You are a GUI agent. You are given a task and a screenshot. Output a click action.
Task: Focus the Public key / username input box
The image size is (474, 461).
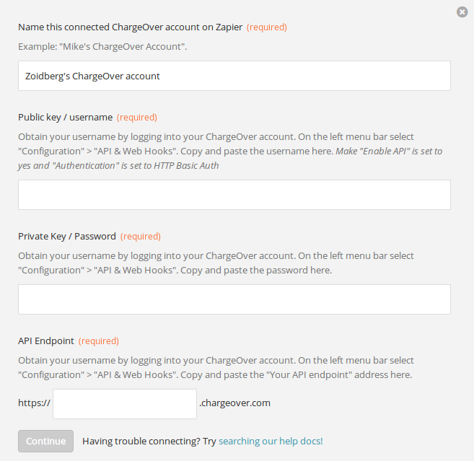pyautogui.click(x=234, y=195)
